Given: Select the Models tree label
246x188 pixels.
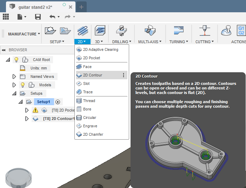Looking at the screenshot, I should point(45,85).
